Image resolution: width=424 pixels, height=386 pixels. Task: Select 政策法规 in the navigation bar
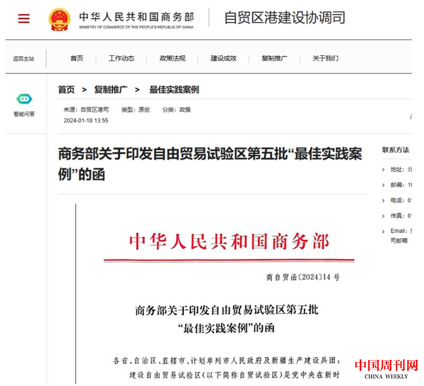(x=172, y=58)
